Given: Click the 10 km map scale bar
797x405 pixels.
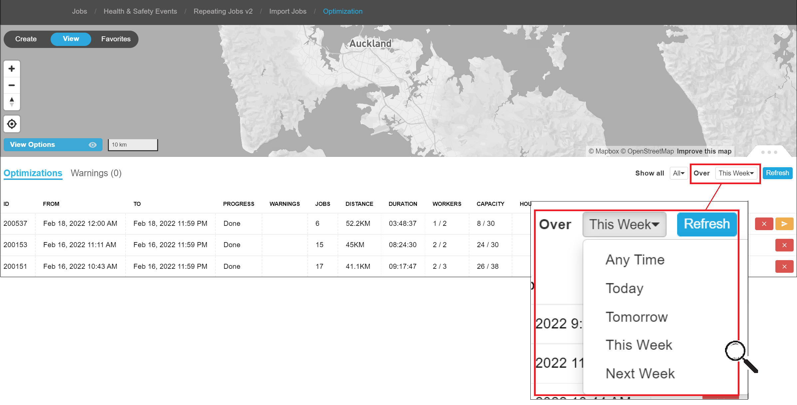Looking at the screenshot, I should [x=133, y=145].
